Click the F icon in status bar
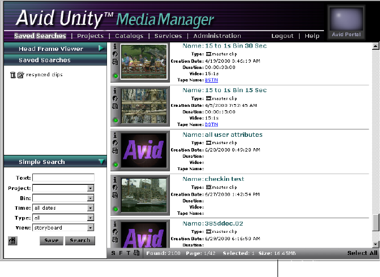 [121, 253]
